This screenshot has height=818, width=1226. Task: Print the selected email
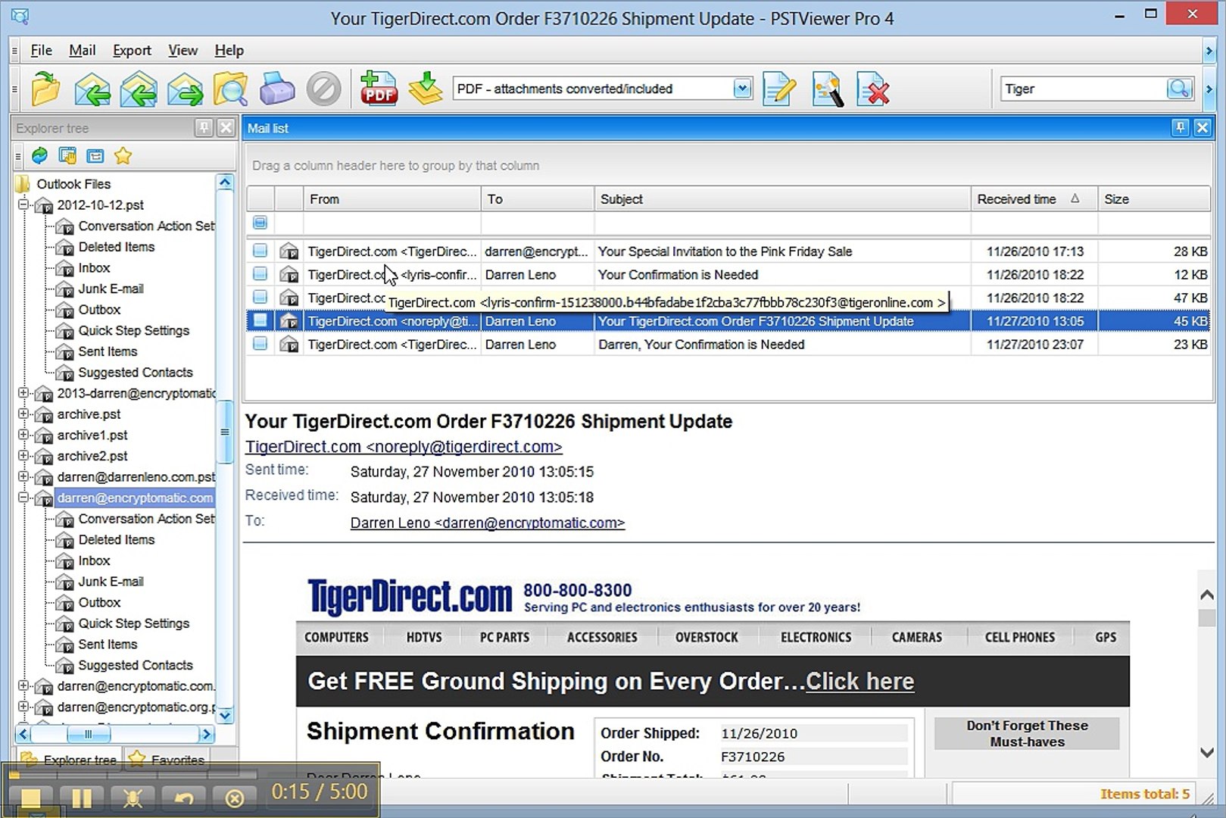(277, 89)
